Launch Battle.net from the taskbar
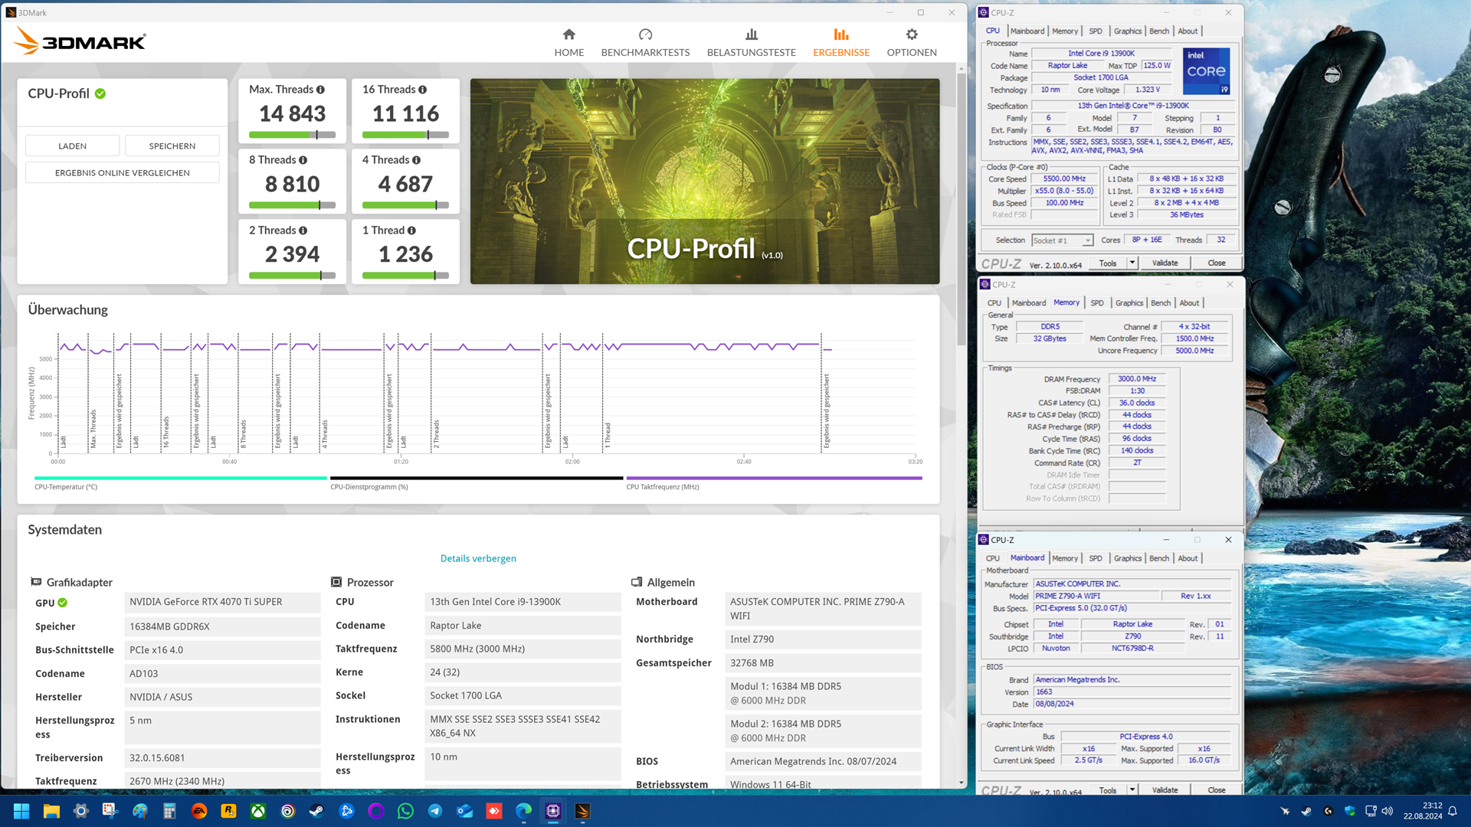This screenshot has width=1471, height=827. [x=346, y=811]
